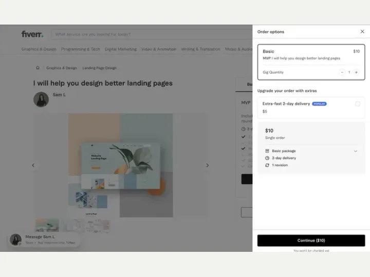Open Landing Page Design breadcrumb link

click(x=99, y=68)
